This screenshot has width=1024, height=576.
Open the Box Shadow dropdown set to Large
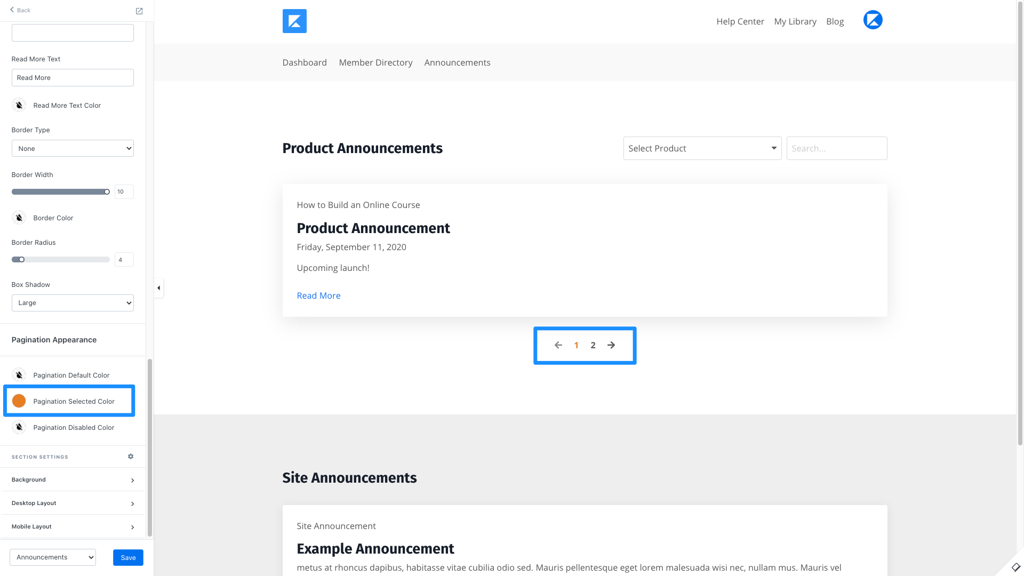[73, 303]
